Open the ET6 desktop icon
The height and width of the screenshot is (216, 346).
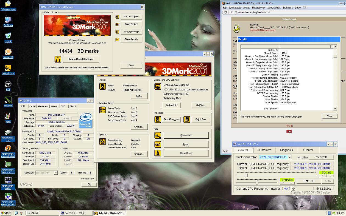click(8, 86)
